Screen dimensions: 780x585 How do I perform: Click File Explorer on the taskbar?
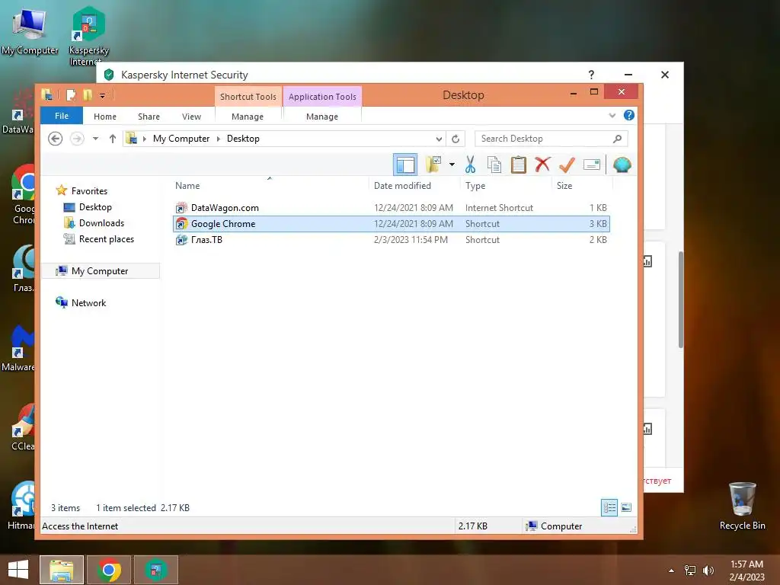(62, 570)
